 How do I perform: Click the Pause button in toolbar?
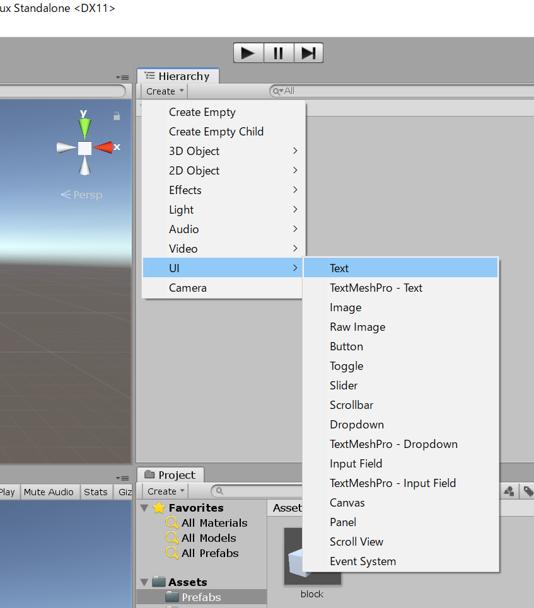click(x=278, y=53)
